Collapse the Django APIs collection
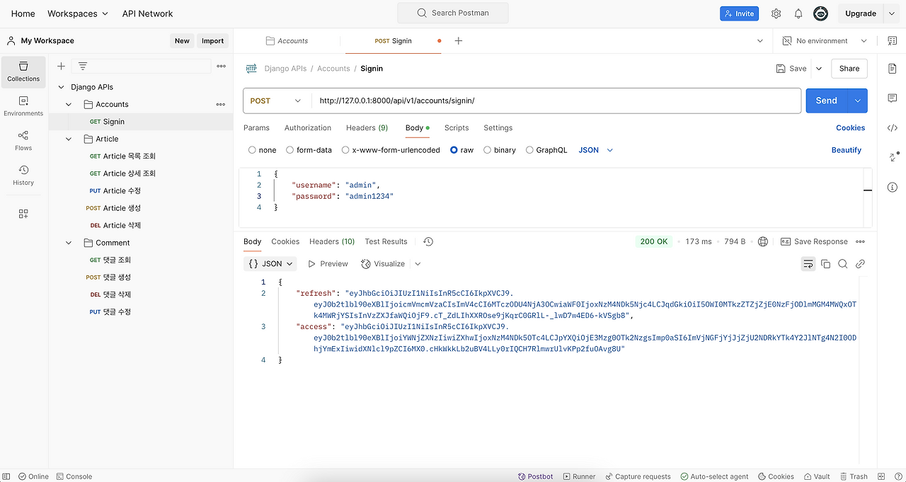This screenshot has width=906, height=482. (x=60, y=87)
